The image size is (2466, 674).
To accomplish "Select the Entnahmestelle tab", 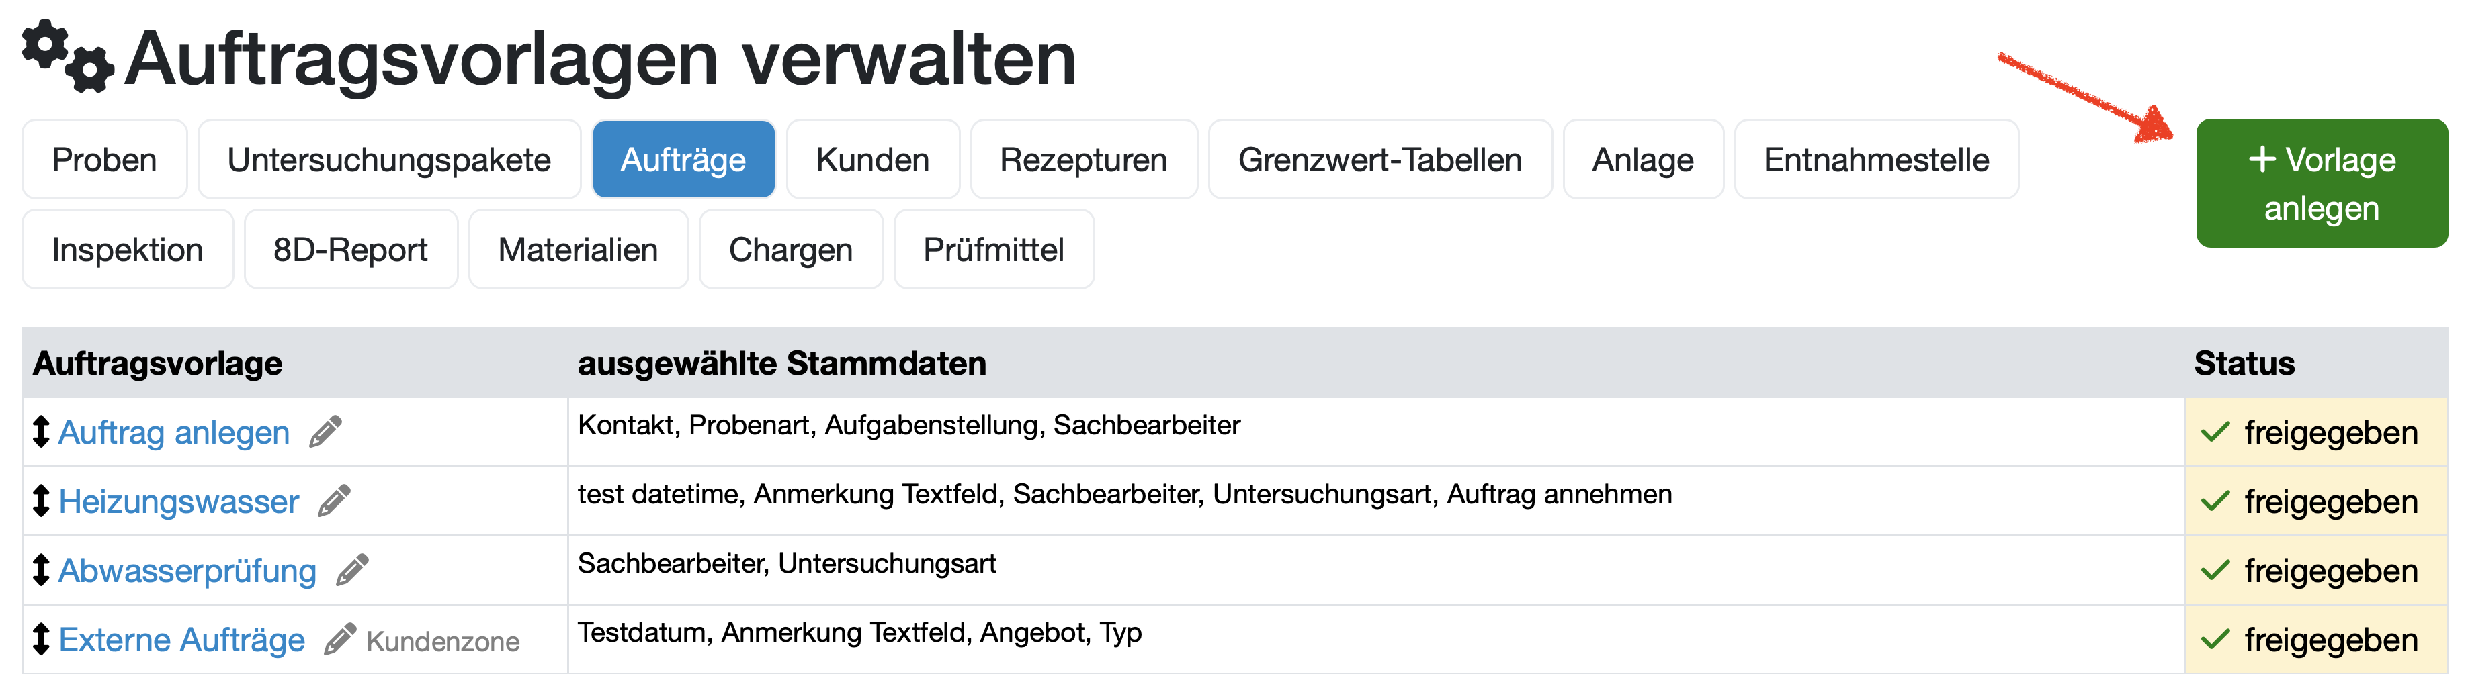I will click(1876, 158).
